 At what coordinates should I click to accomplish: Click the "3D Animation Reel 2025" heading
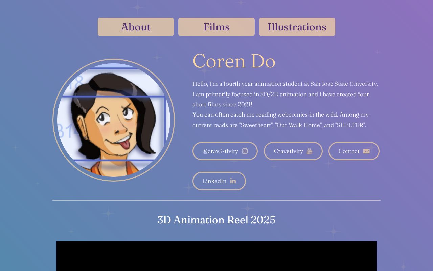[216, 220]
